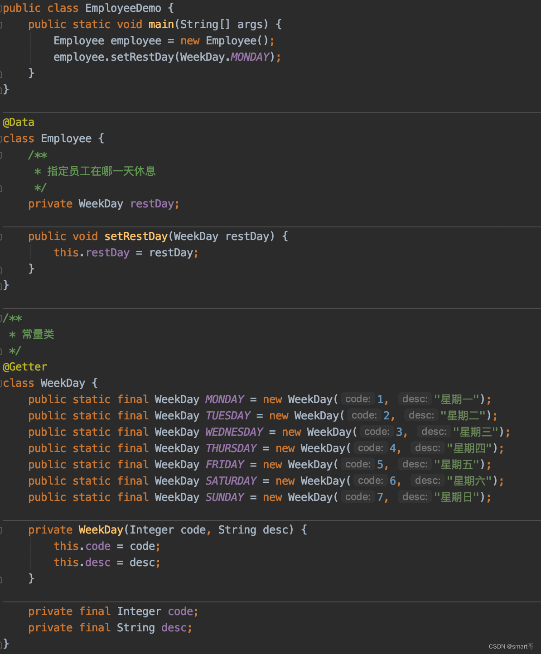Click the FRIDAY constant declaration
The height and width of the screenshot is (654, 541).
pyautogui.click(x=225, y=465)
